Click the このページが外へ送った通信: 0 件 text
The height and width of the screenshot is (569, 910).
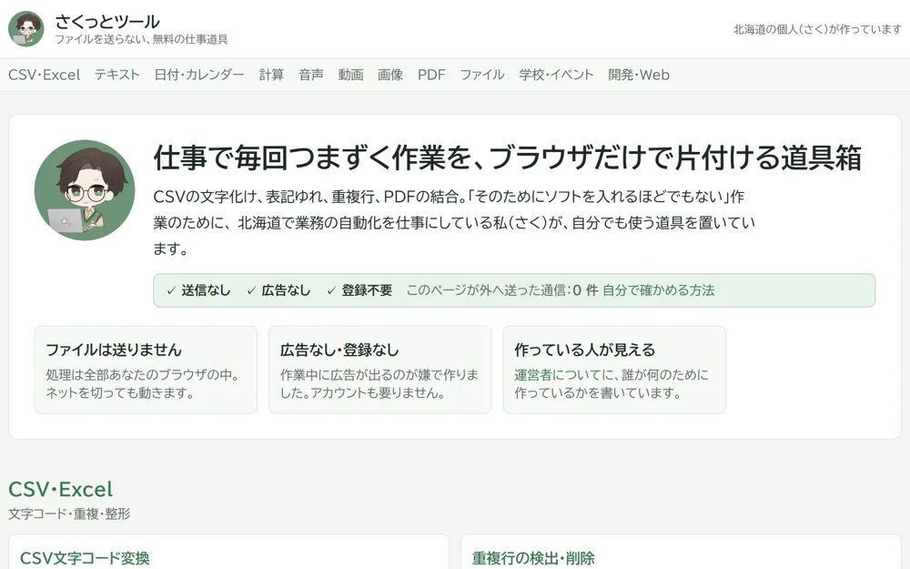click(502, 290)
